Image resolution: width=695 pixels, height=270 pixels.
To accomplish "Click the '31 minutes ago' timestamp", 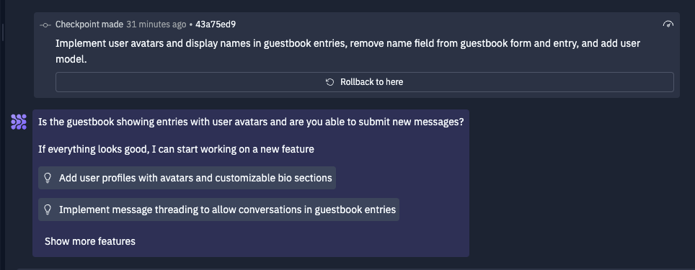I will [x=156, y=24].
